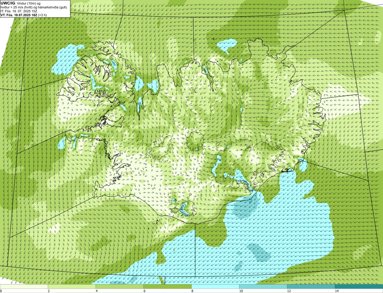Screen dimensions: 383x293
Task: Click the '4' colorbar scale label
Action: coord(96,291)
